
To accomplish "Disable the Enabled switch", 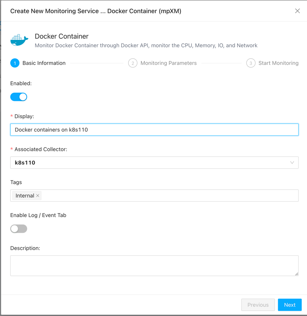I will (x=19, y=97).
